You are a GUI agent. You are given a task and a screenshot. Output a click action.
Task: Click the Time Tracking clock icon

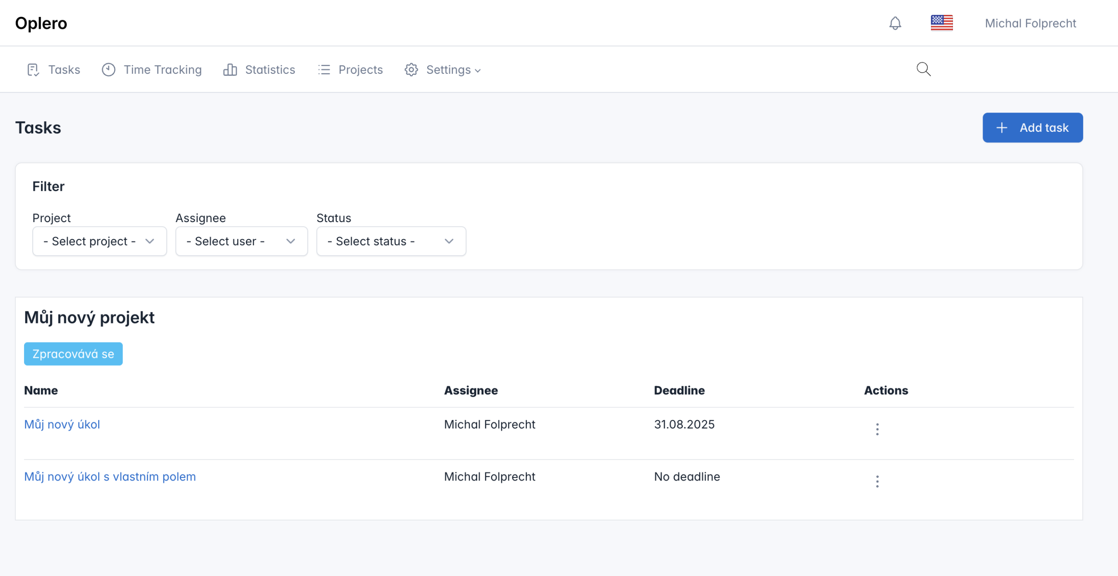[x=108, y=70]
